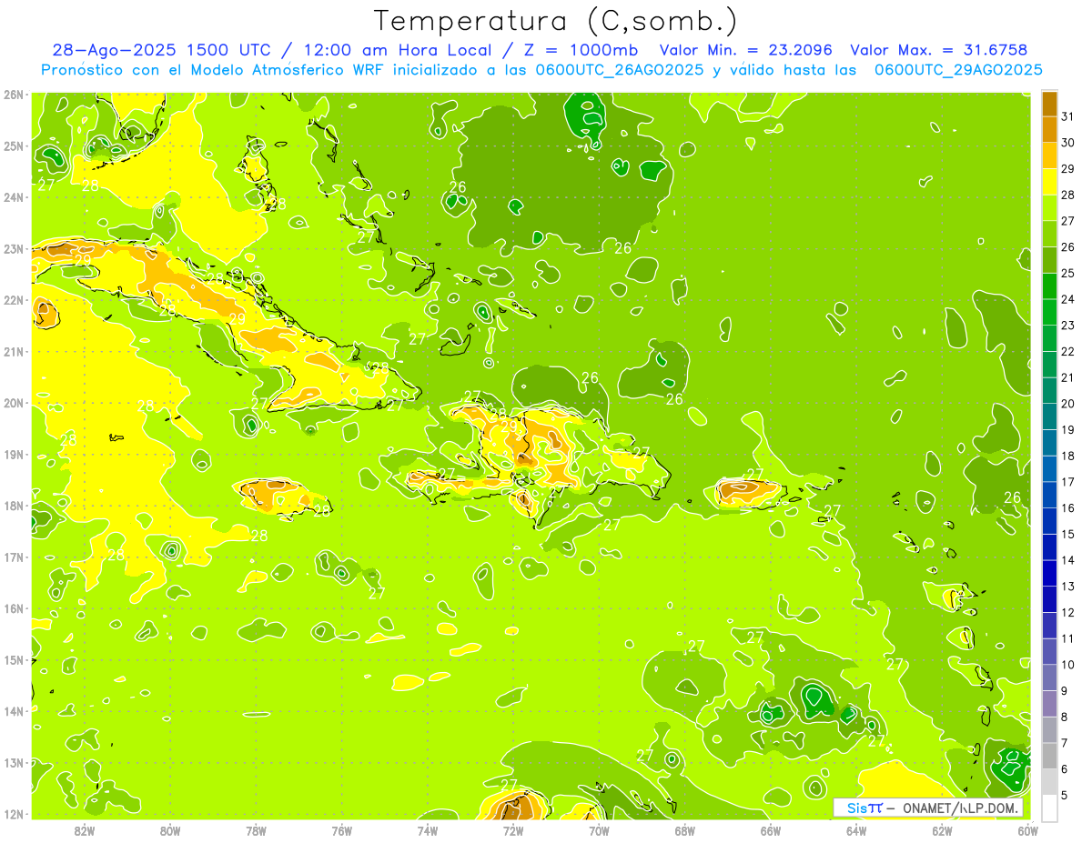This screenshot has width=1092, height=843.
Task: Click the longitude axis label 66W
Action: [x=771, y=830]
